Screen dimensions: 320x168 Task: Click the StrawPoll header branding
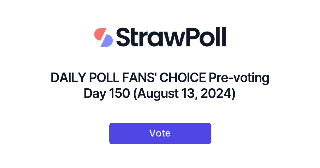tap(160, 37)
